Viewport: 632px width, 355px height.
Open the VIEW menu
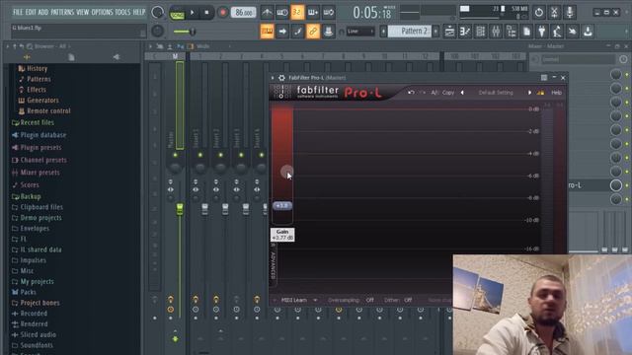[83, 12]
